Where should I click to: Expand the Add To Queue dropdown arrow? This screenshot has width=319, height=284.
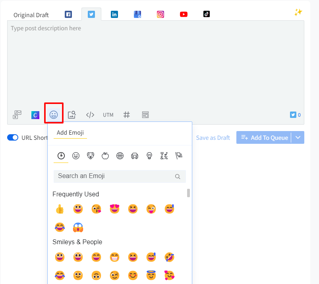tap(298, 138)
